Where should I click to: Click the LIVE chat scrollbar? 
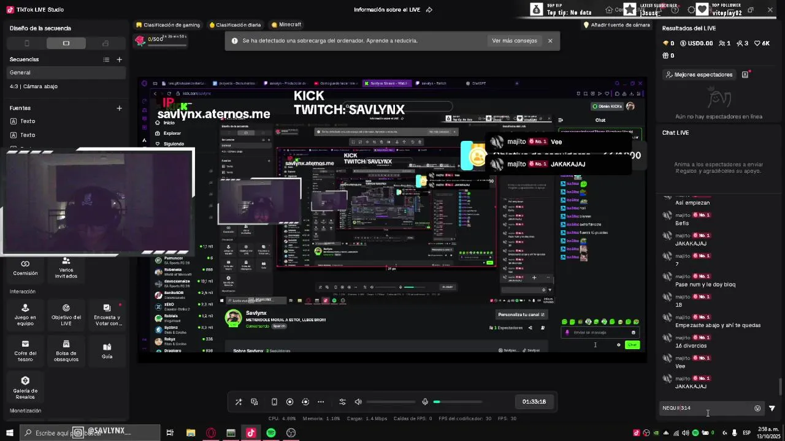pos(781,387)
